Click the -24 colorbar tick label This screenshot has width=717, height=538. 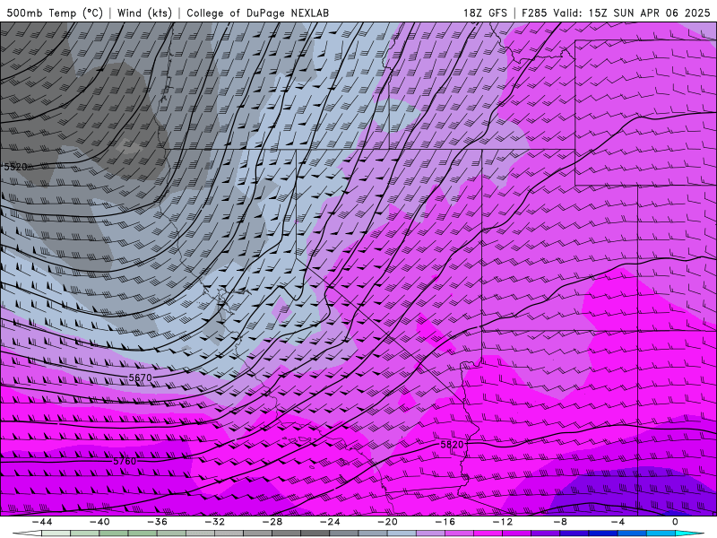[329, 522]
